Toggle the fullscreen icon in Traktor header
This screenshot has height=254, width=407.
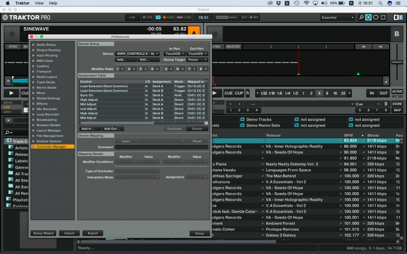click(383, 17)
